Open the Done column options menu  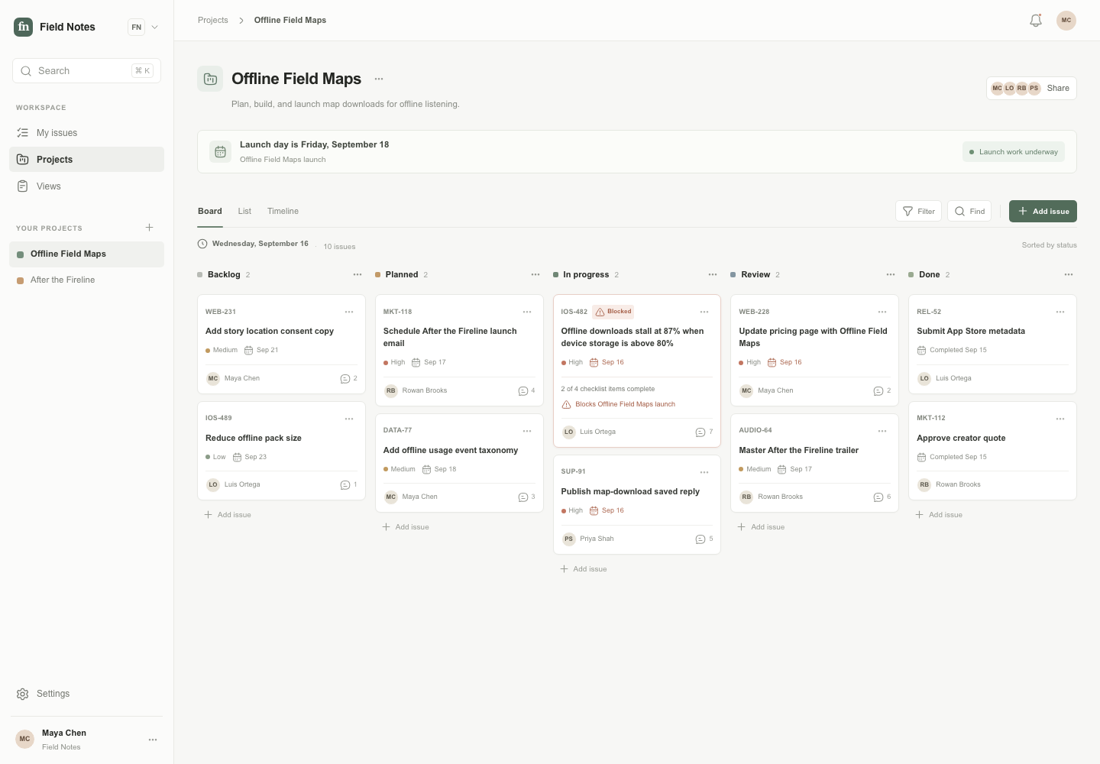point(1069,274)
